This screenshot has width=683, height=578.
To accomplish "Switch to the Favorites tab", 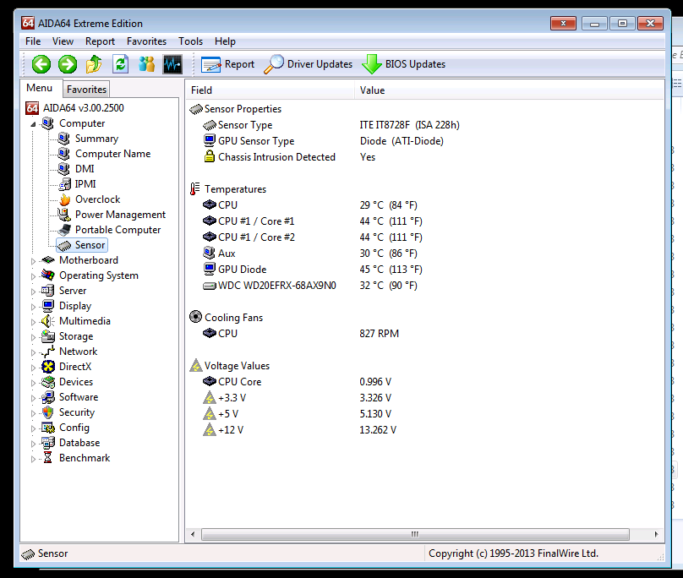I will point(87,90).
